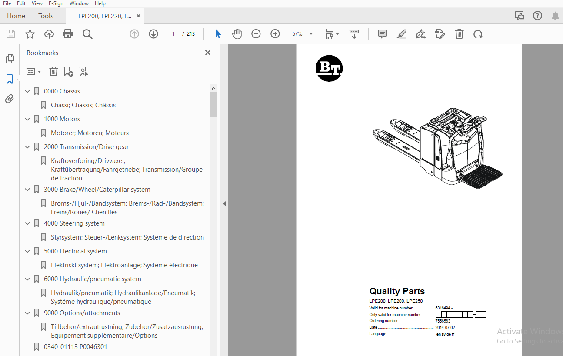Delete page using toolbar trash icon
Viewport: 563px width, 356px height.
459,34
